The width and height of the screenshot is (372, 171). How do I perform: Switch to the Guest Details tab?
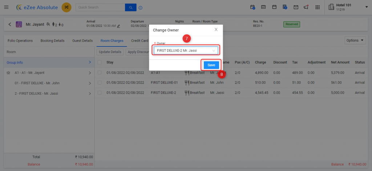tap(82, 41)
